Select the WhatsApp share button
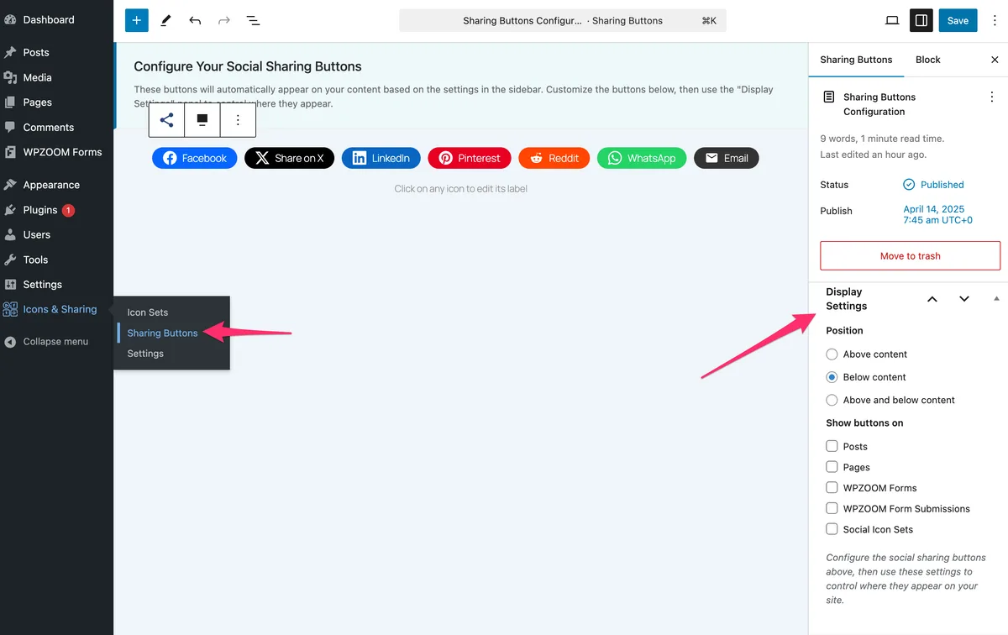This screenshot has height=635, width=1008. click(642, 158)
